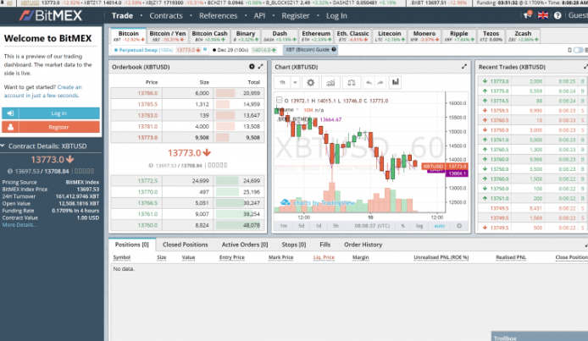Set chart range to 1d

(319, 226)
